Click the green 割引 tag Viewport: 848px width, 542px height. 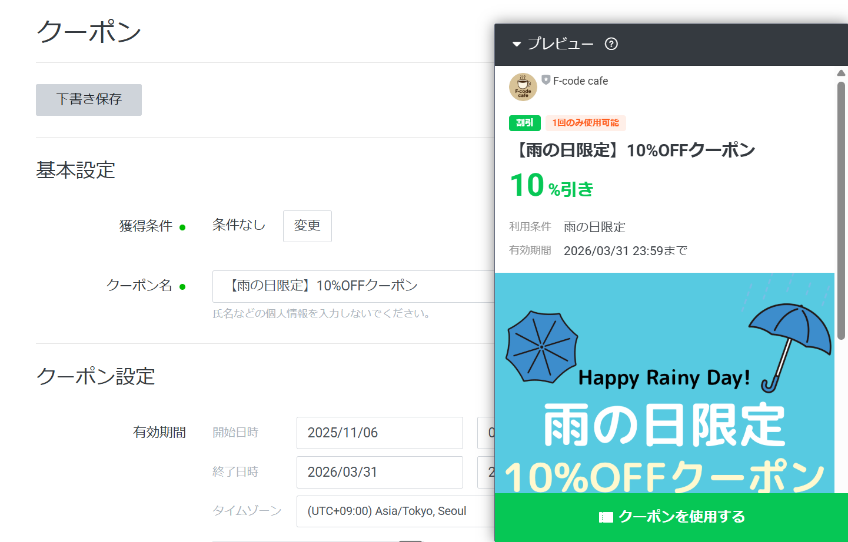click(x=524, y=123)
